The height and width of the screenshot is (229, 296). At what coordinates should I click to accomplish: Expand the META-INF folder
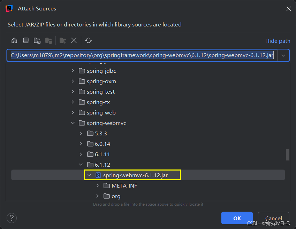point(97,185)
